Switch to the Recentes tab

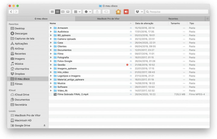pos(173,19)
